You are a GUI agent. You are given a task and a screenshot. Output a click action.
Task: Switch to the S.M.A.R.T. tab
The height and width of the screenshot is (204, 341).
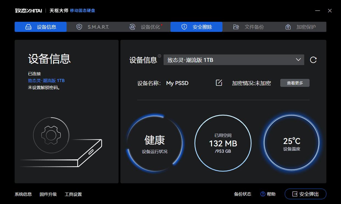[93, 27]
